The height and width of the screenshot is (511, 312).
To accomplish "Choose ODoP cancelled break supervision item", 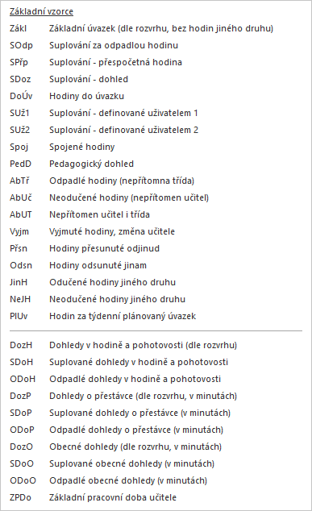I will point(116,430).
